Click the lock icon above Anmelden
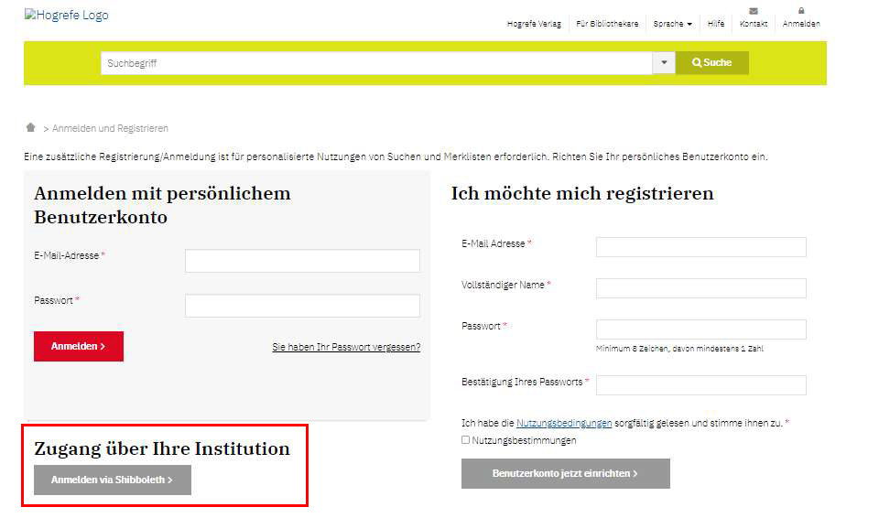Viewport: 879px width, 518px height. 801,11
